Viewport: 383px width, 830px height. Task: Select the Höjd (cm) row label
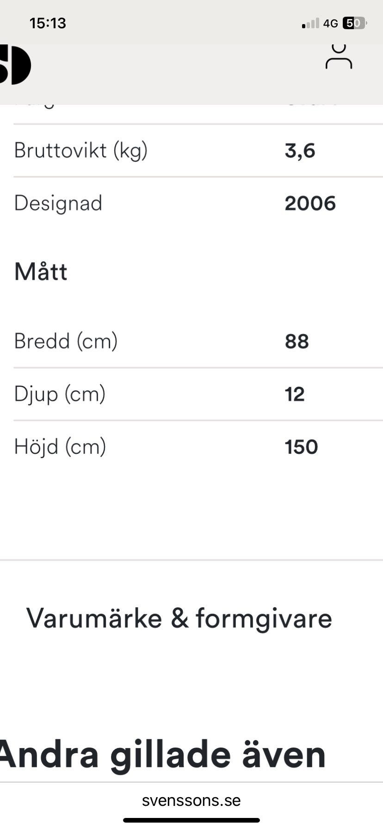tap(60, 446)
